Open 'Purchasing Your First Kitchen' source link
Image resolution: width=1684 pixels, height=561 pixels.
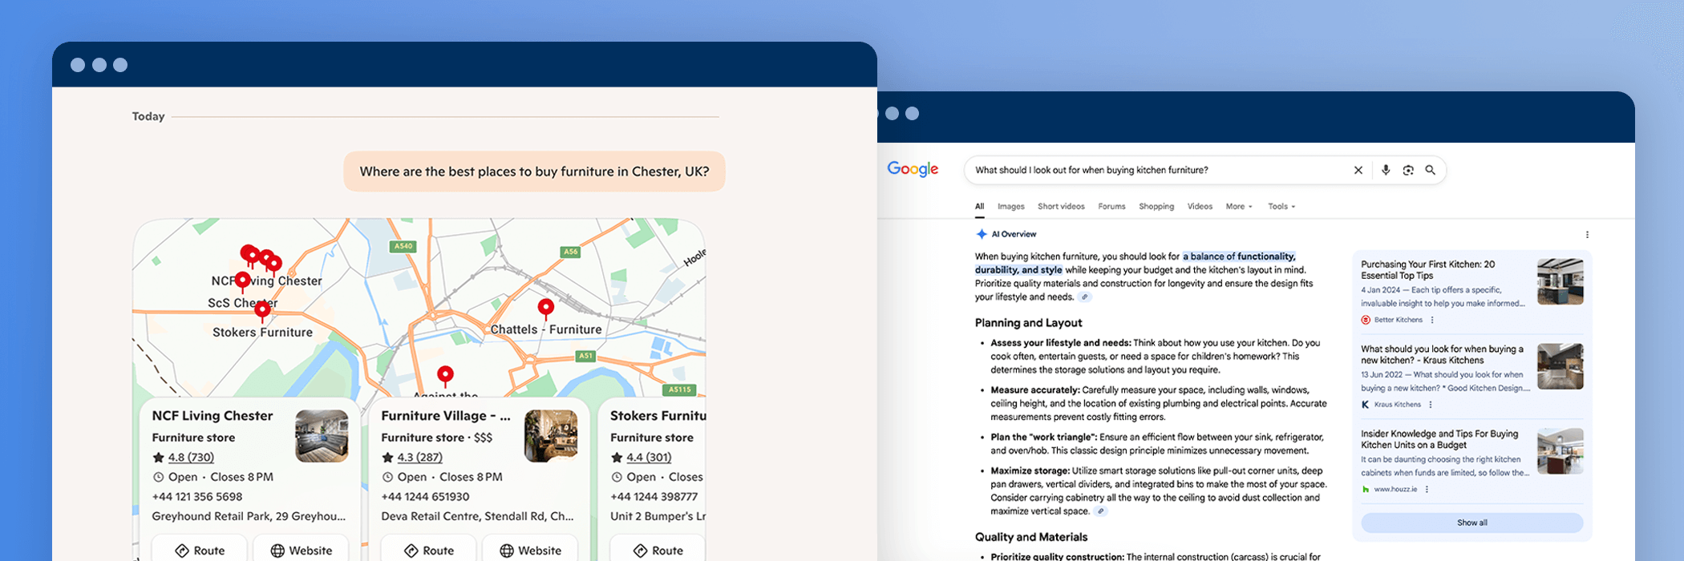coord(1427,270)
